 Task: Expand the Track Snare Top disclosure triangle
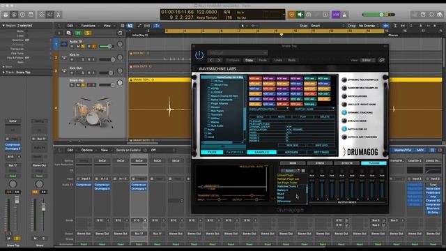[x=3, y=73]
